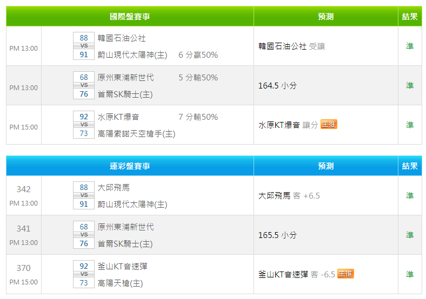Click game number 370

tap(23, 268)
